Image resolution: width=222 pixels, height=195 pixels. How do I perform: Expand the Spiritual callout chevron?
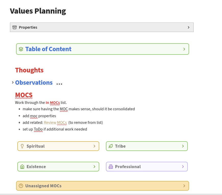94,146
